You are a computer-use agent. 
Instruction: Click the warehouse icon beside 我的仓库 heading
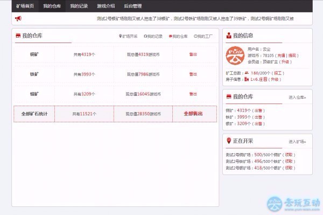pos(18,36)
